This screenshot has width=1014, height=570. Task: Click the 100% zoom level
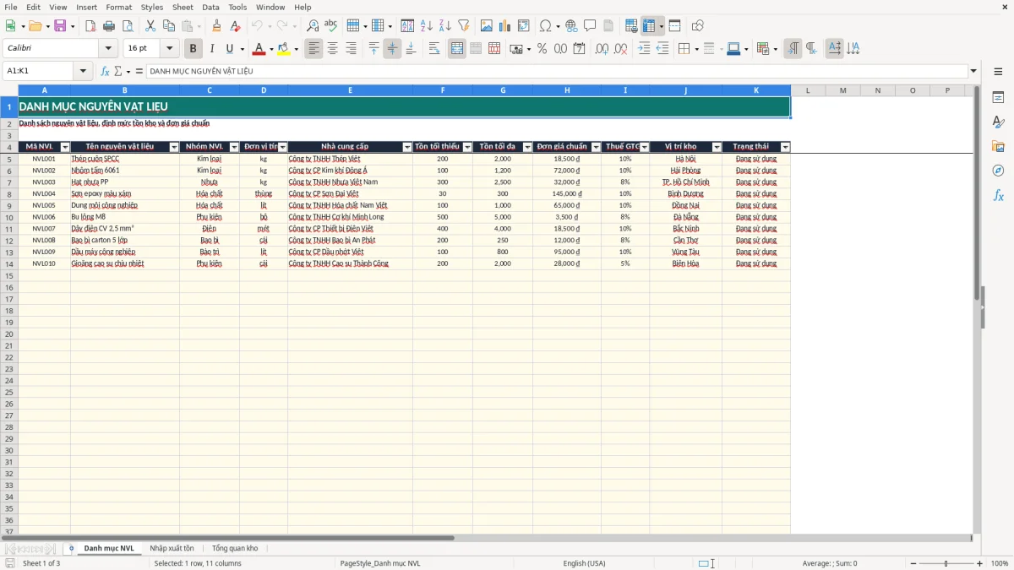click(x=1000, y=563)
